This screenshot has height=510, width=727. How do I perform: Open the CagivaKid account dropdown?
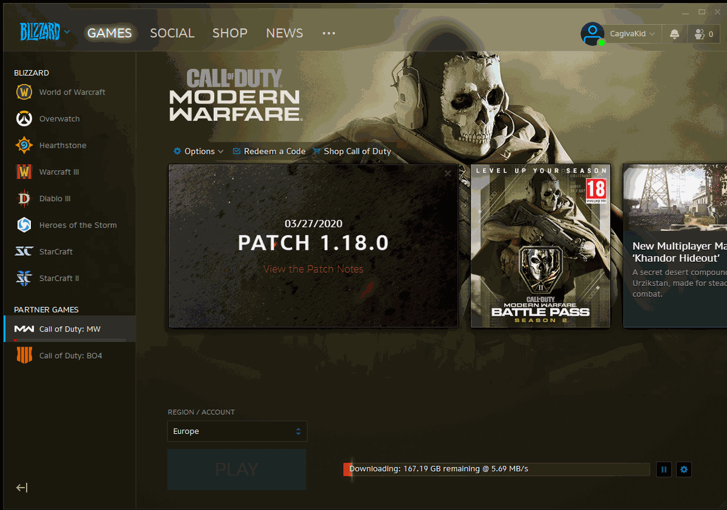(632, 34)
